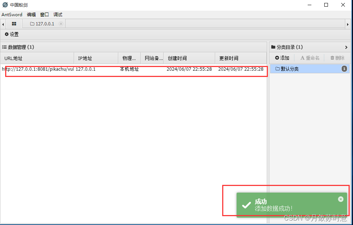
Task: Select the http://127.0.0.1:8081/pikachu/vul URL cell
Action: (38, 69)
